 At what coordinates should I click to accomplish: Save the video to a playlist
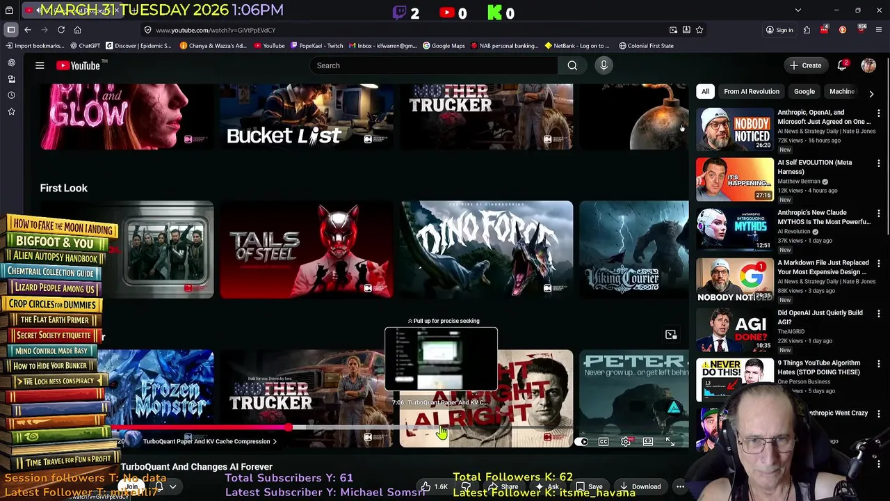(589, 486)
